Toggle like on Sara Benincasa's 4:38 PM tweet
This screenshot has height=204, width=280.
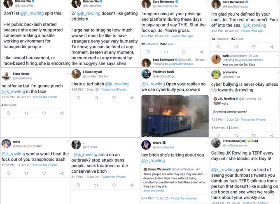[x=254, y=47]
